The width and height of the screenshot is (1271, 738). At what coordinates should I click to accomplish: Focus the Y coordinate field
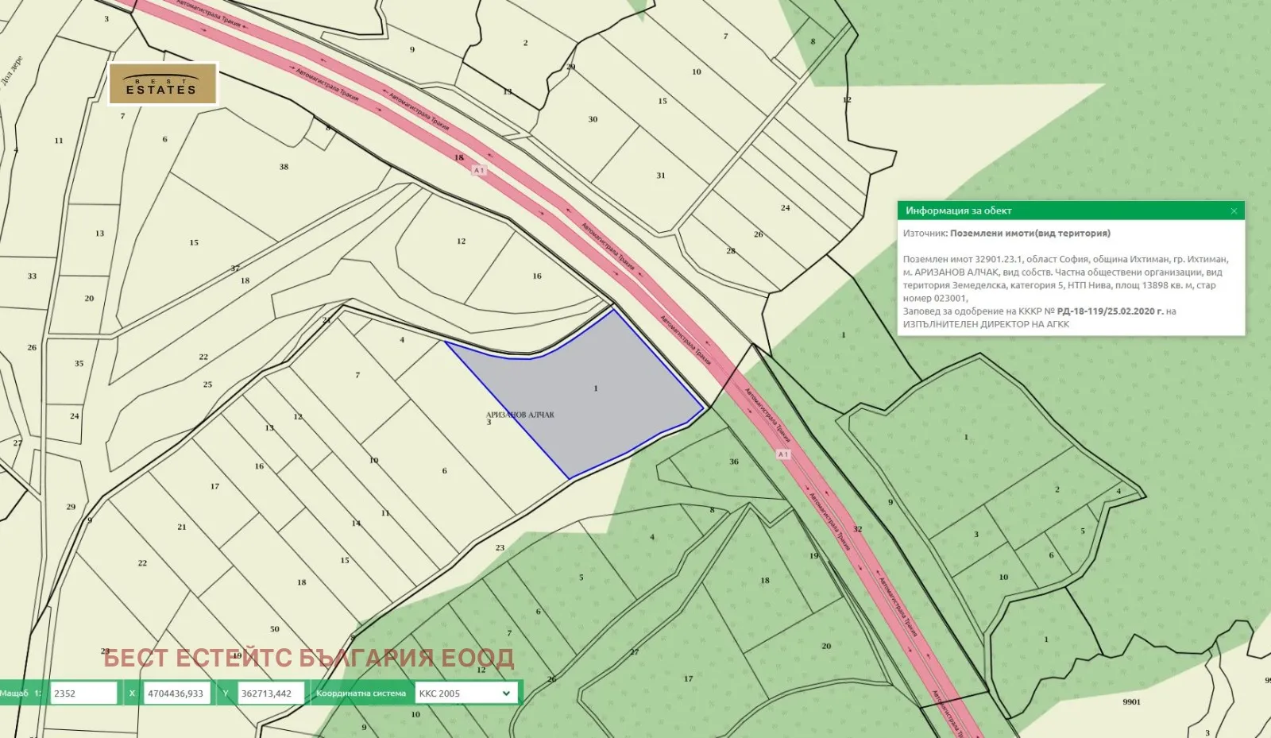tap(269, 694)
